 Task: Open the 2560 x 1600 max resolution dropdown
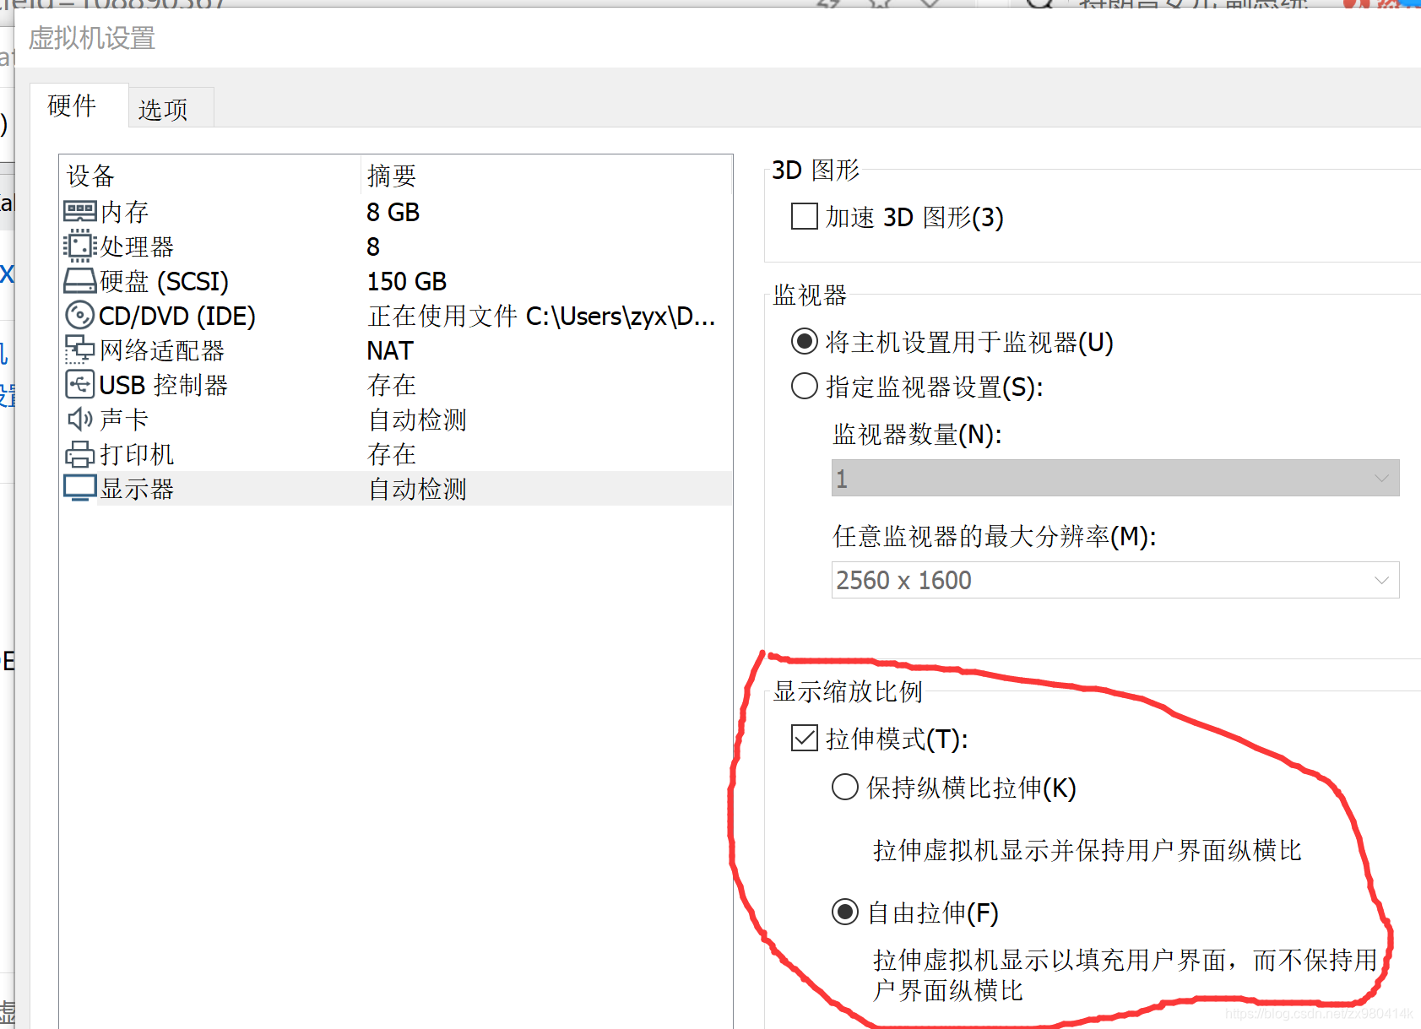click(x=1115, y=580)
